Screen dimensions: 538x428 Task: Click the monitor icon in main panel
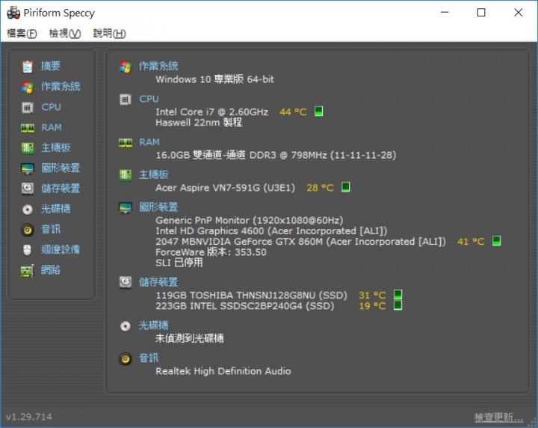pyautogui.click(x=126, y=208)
